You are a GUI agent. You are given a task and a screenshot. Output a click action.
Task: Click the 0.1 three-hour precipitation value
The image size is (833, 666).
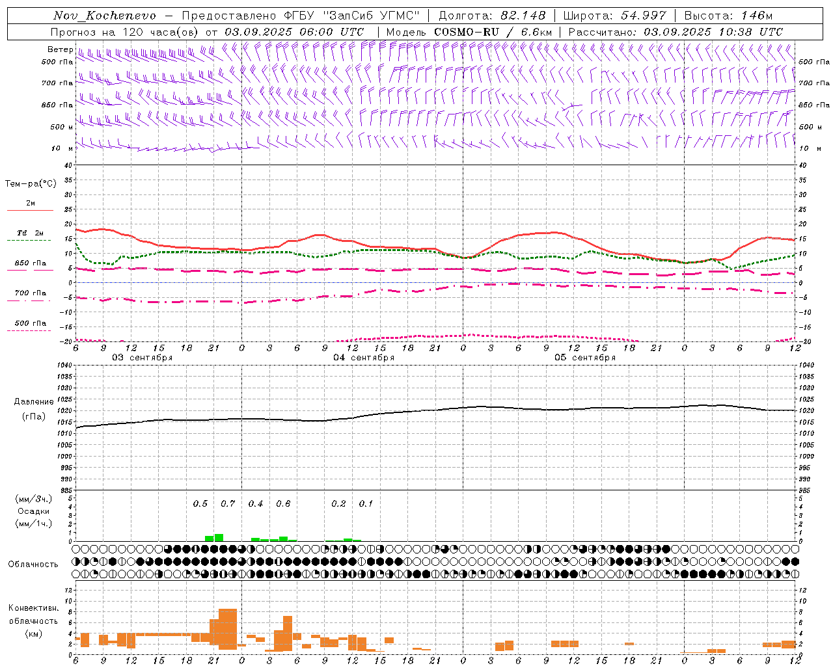coord(366,504)
